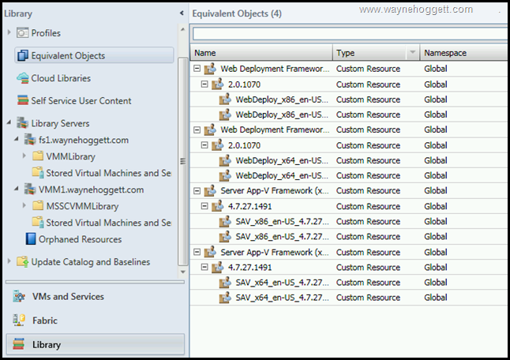The width and height of the screenshot is (510, 360).
Task: Collapse the 4.7.27.1491 version under x86 App-V
Action: point(204,206)
